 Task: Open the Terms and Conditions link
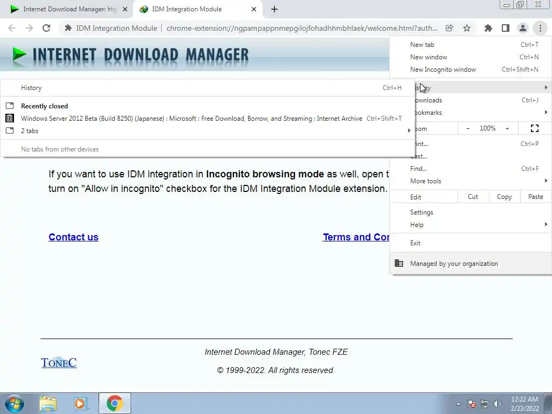pyautogui.click(x=356, y=237)
